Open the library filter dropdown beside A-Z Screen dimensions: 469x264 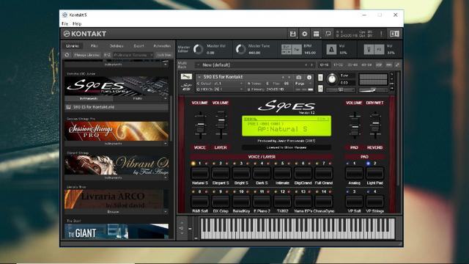(x=133, y=55)
